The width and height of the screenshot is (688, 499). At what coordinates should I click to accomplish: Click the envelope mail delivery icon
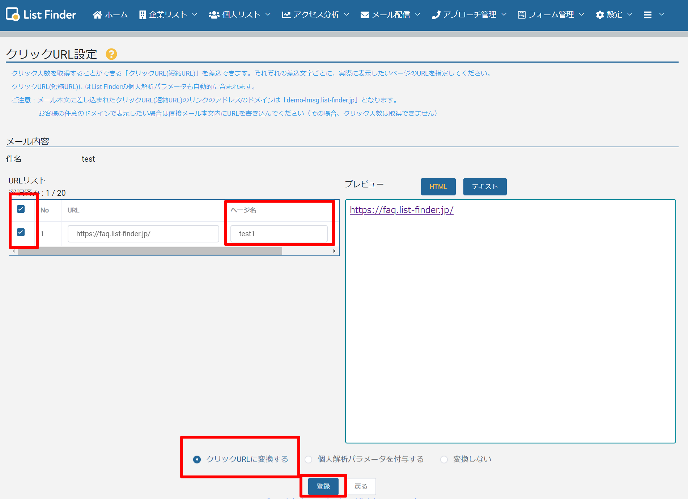coord(365,15)
